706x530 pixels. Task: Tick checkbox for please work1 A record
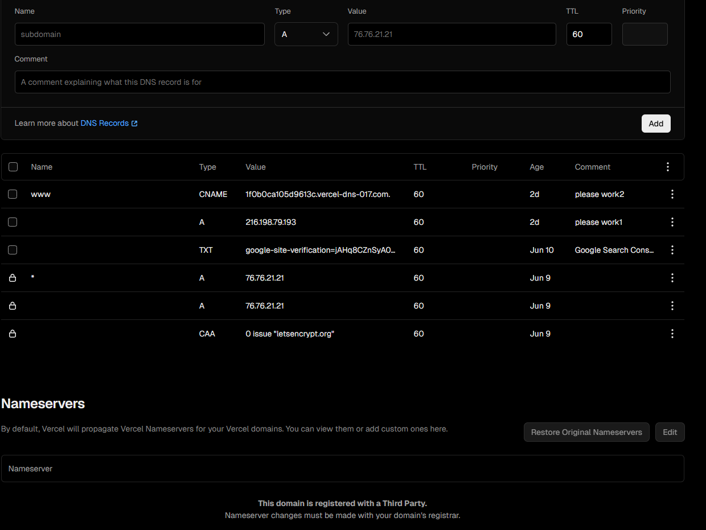click(x=13, y=222)
